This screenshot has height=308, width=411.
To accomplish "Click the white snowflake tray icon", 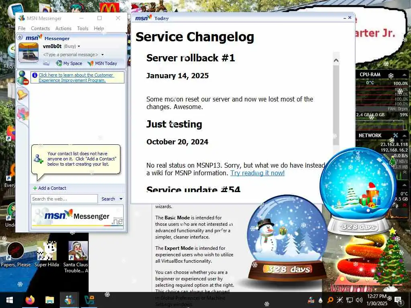I will click(340, 300).
